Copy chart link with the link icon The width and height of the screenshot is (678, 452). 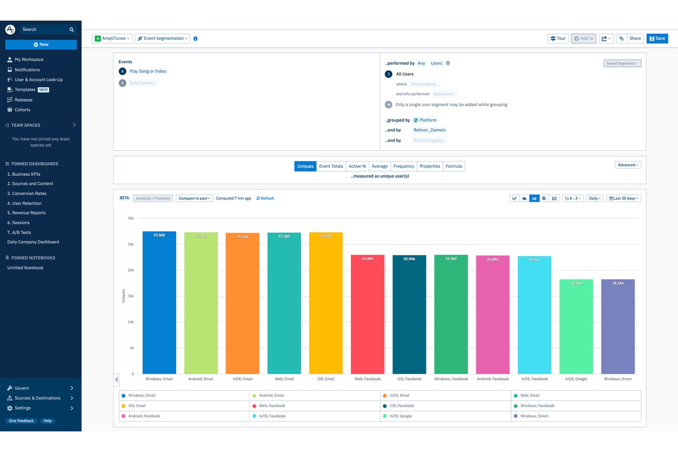pyautogui.click(x=622, y=38)
